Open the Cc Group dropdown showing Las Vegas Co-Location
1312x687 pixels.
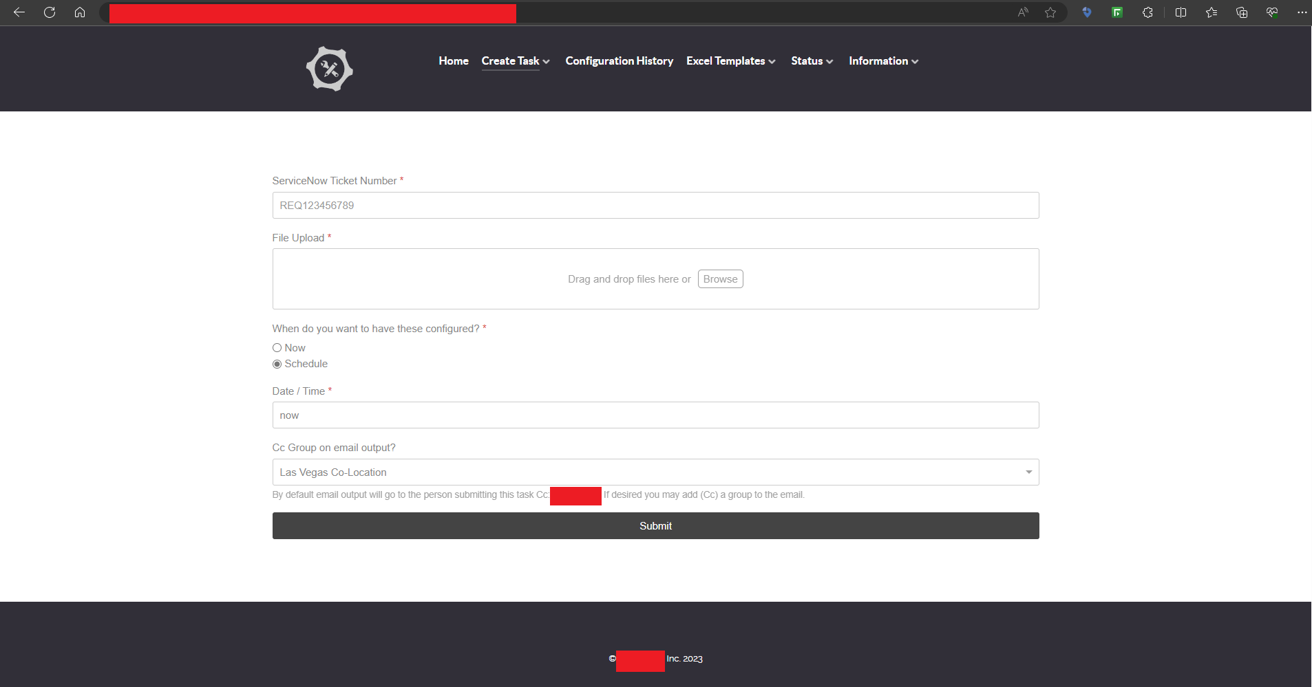pos(655,472)
